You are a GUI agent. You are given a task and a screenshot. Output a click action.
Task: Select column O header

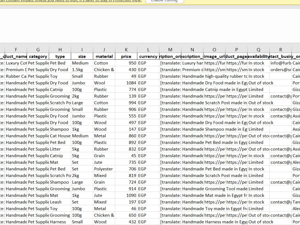214,50
